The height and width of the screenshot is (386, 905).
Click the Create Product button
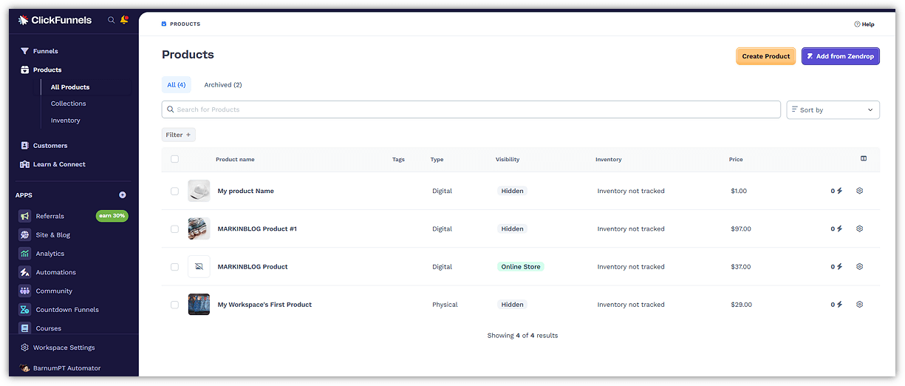765,56
